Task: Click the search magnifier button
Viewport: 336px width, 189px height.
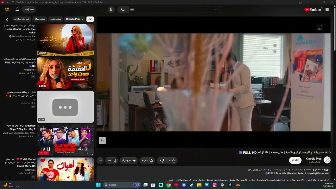Action: [123, 9]
